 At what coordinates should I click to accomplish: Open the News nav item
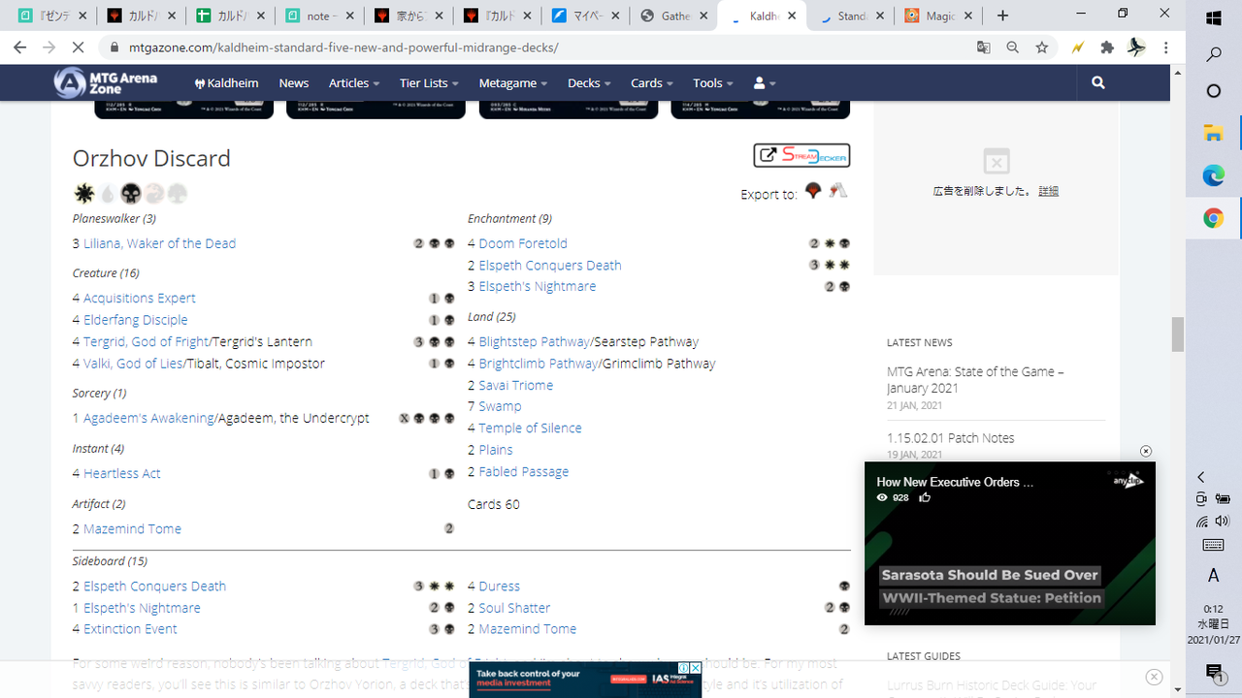[x=294, y=83]
